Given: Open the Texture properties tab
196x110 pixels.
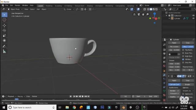Looking at the screenshot, I should click(164, 100).
